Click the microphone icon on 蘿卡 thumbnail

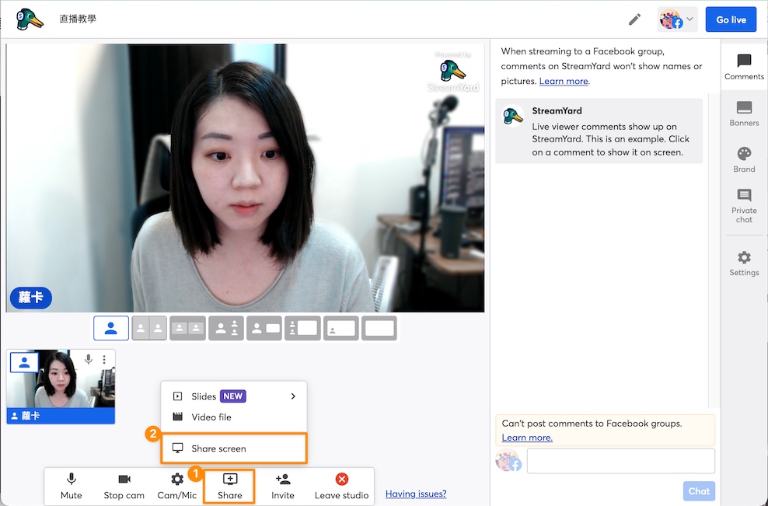coord(89,360)
